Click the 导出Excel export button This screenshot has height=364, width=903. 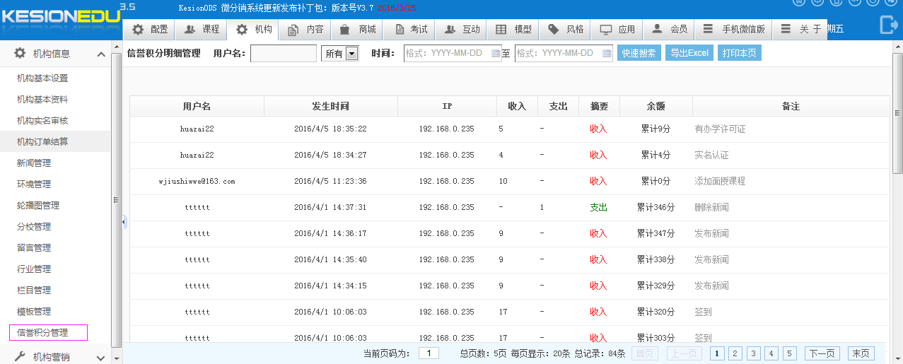tap(689, 53)
